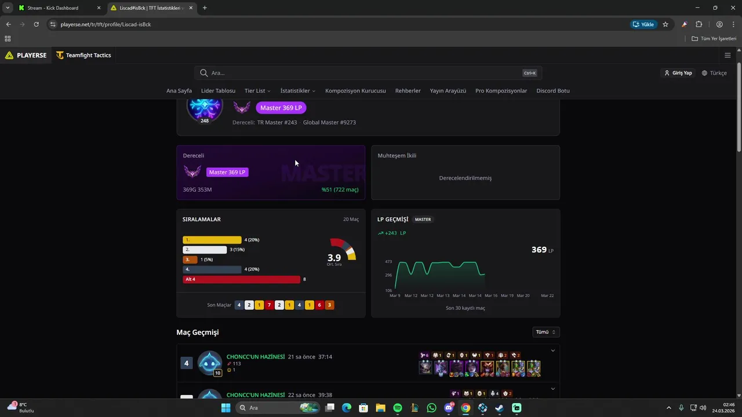Open Spotify from the taskbar

pos(398,408)
